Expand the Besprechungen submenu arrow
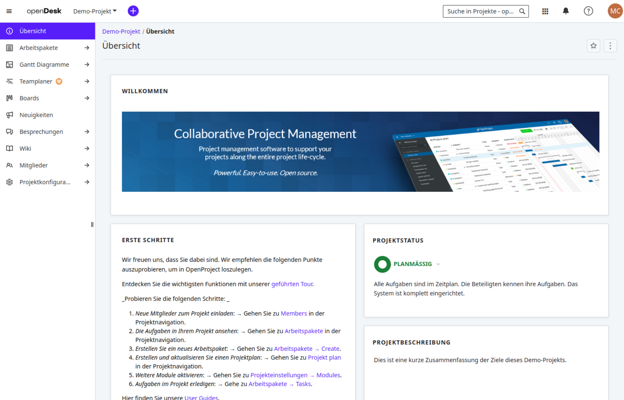The width and height of the screenshot is (624, 400). 87,132
